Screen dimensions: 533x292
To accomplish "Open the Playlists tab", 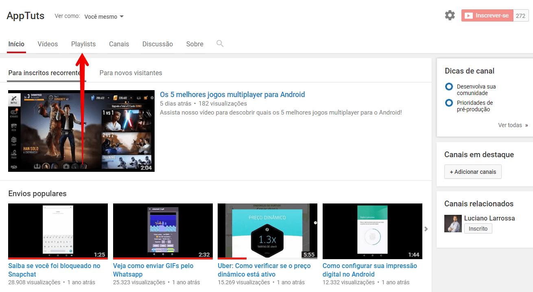I will pos(83,44).
